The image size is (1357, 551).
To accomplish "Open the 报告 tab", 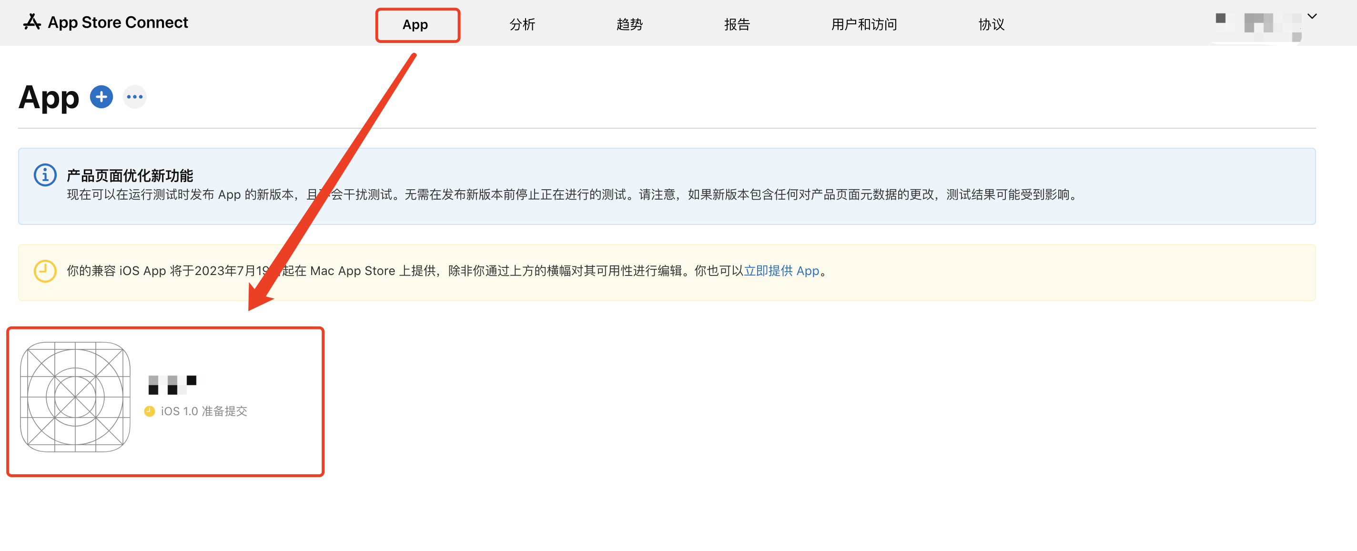I will 737,25.
